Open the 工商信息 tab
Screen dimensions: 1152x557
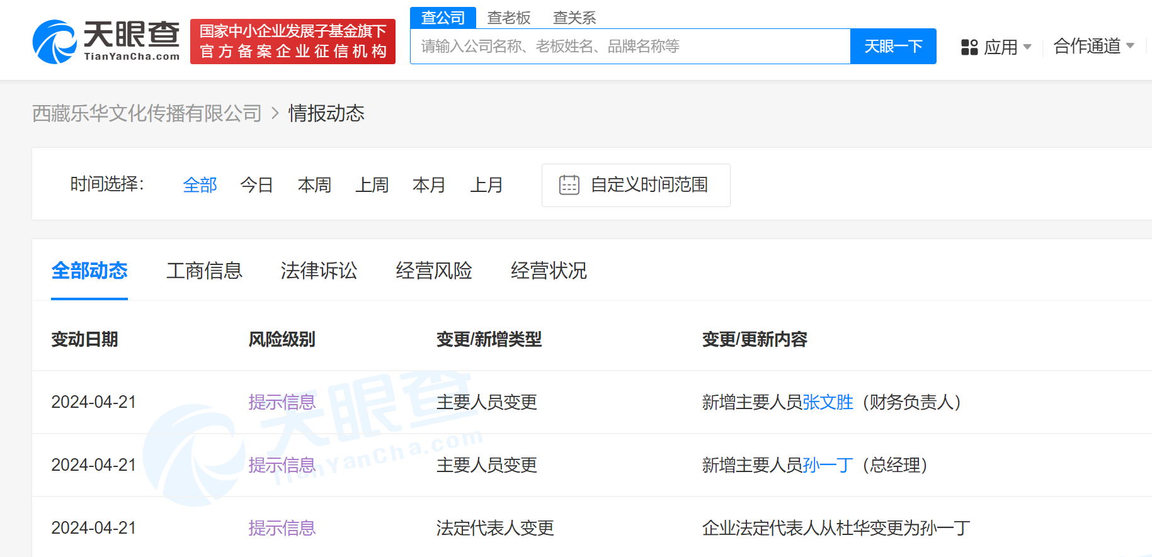[204, 271]
